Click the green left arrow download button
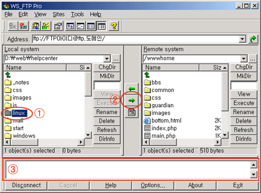This screenshot has height=193, width=261. point(132,89)
